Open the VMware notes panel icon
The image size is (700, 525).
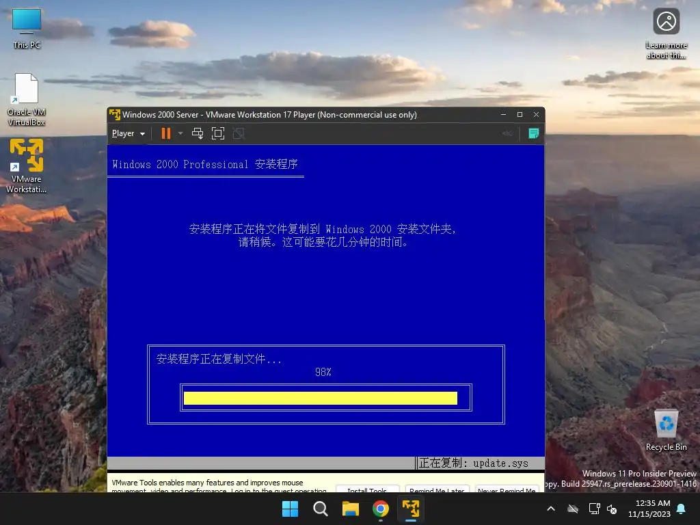click(533, 133)
